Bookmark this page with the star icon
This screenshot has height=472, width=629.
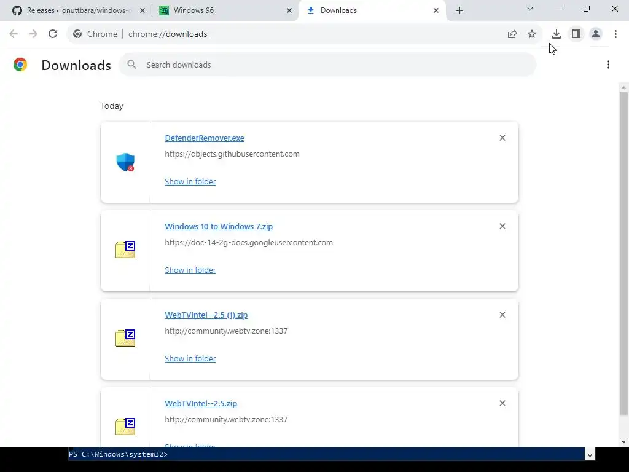[x=532, y=34]
